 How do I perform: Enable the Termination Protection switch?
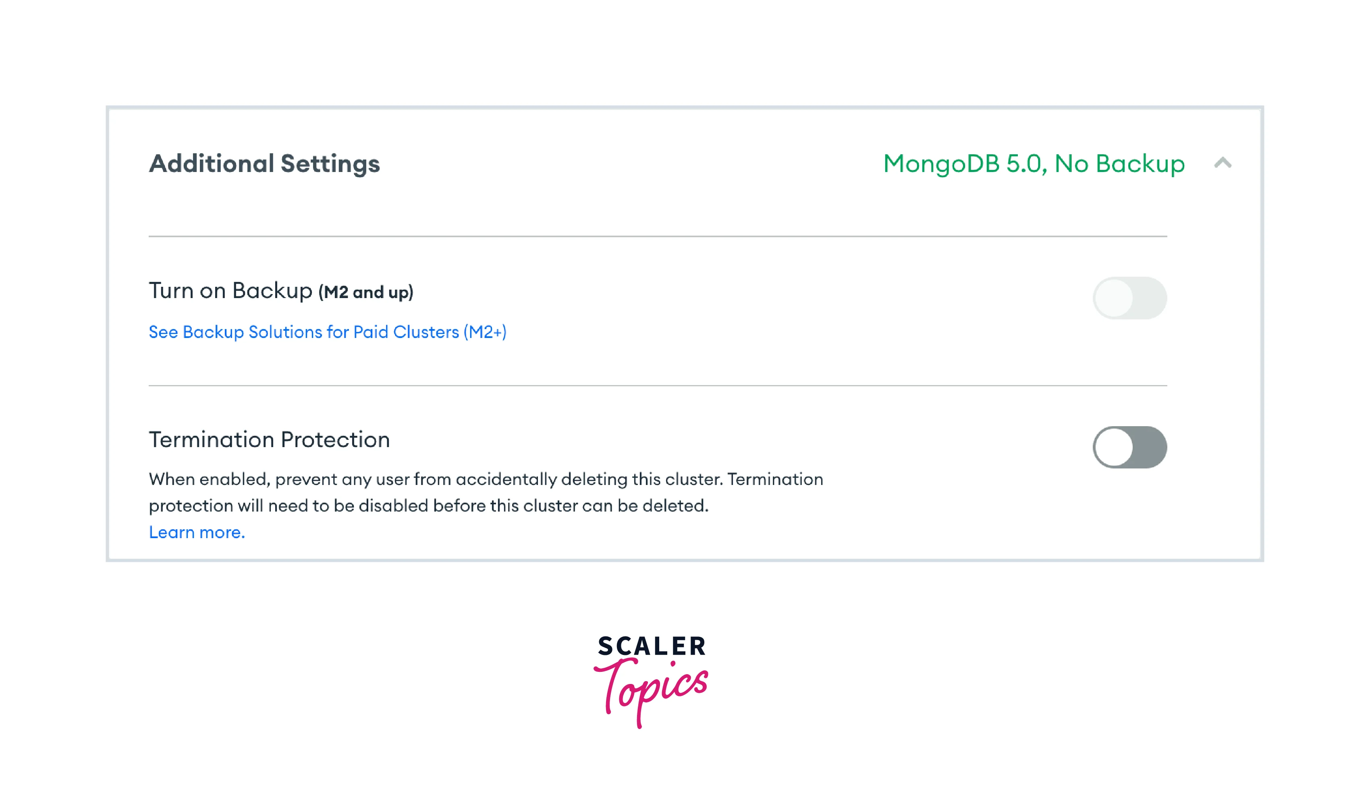pos(1130,447)
